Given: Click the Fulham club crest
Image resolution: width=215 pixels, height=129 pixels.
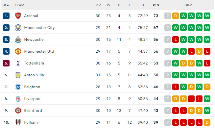Looking at the screenshot, I should click(x=18, y=122).
